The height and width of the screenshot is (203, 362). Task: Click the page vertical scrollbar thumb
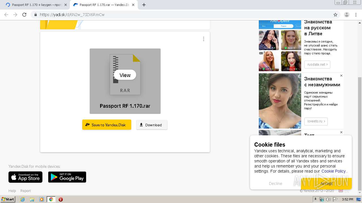click(x=359, y=134)
